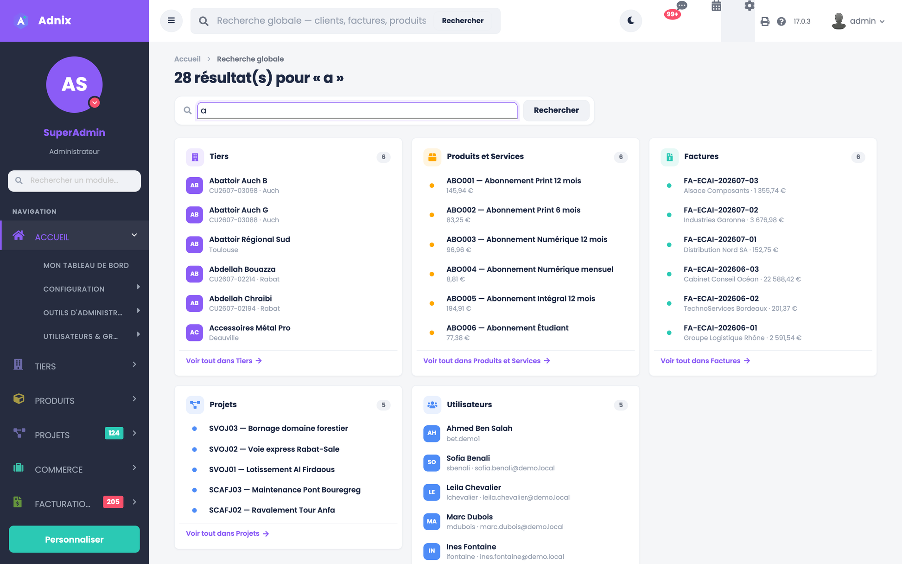Click Leila Chevalier LE avatar
Viewport: 902px width, 564px height.
pos(432,492)
